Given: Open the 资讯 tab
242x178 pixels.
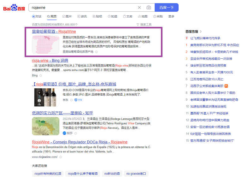Looking at the screenshot, I should point(82,16).
